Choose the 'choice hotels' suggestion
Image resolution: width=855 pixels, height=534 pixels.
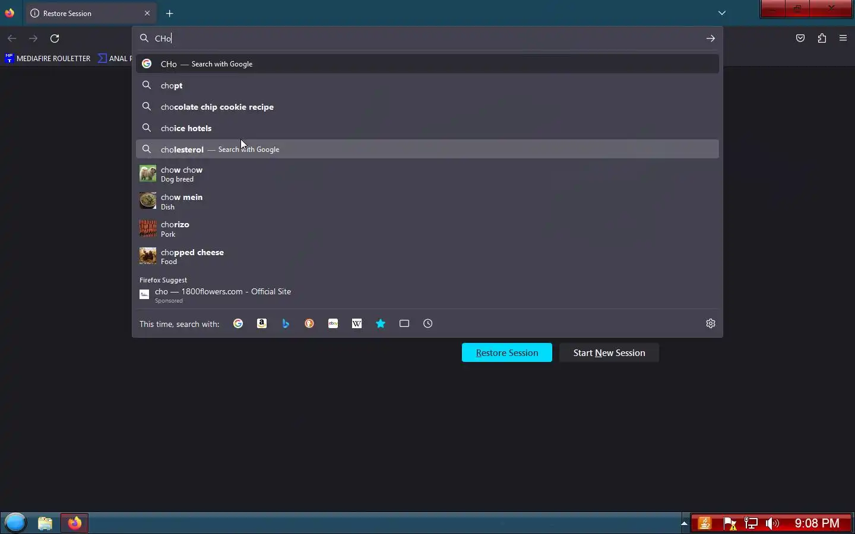pos(427,128)
